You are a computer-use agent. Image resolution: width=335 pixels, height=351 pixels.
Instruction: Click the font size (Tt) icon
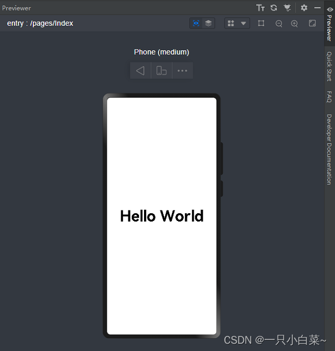(260, 8)
